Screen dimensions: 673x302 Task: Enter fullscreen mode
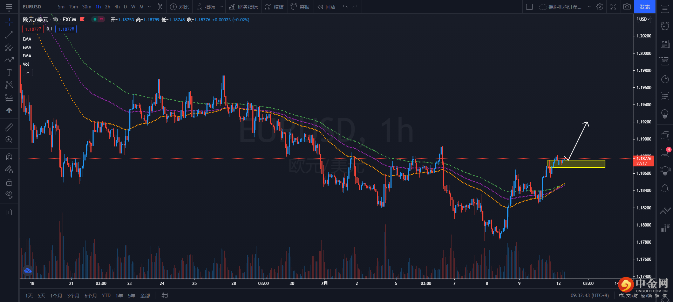click(x=613, y=7)
